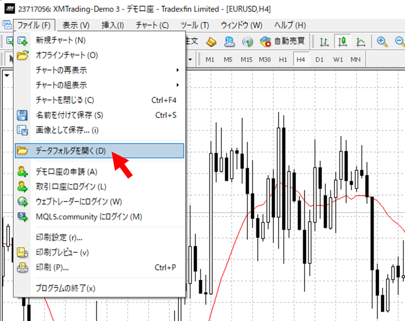Select the M1 timeframe

(210, 60)
